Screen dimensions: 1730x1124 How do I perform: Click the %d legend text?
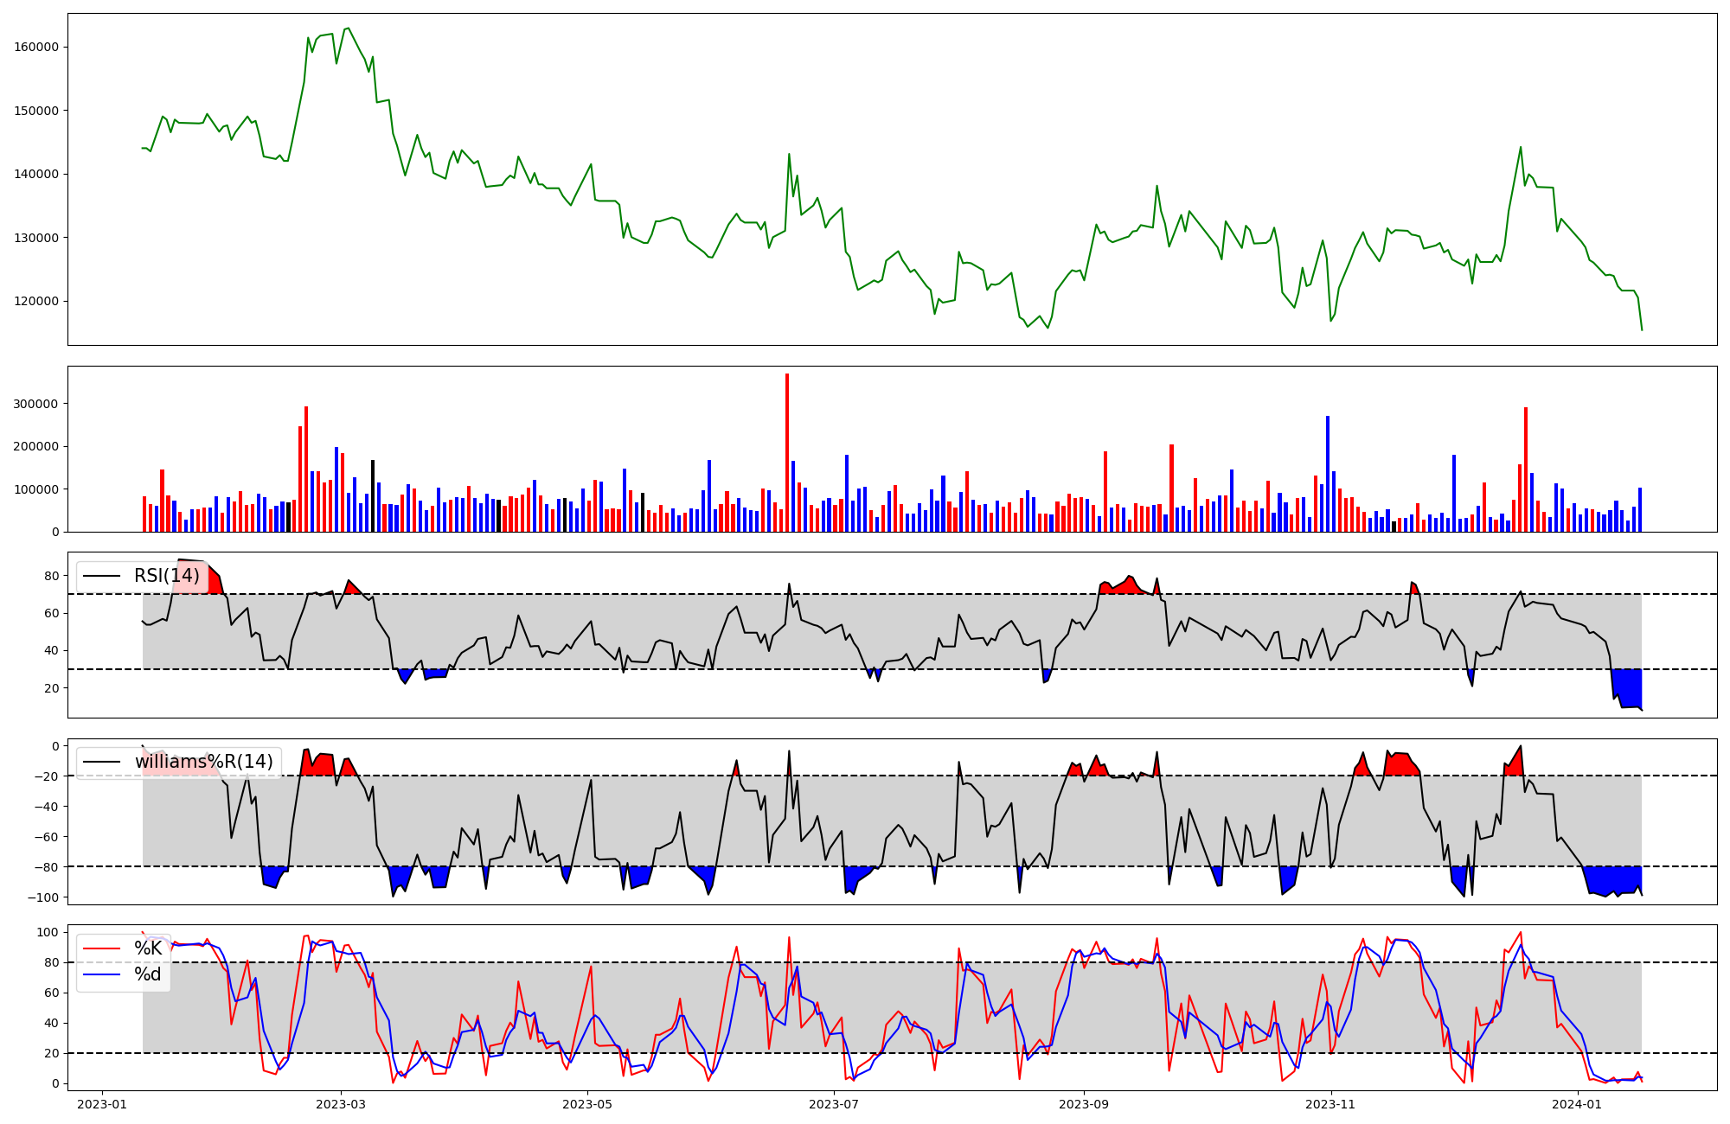click(148, 974)
